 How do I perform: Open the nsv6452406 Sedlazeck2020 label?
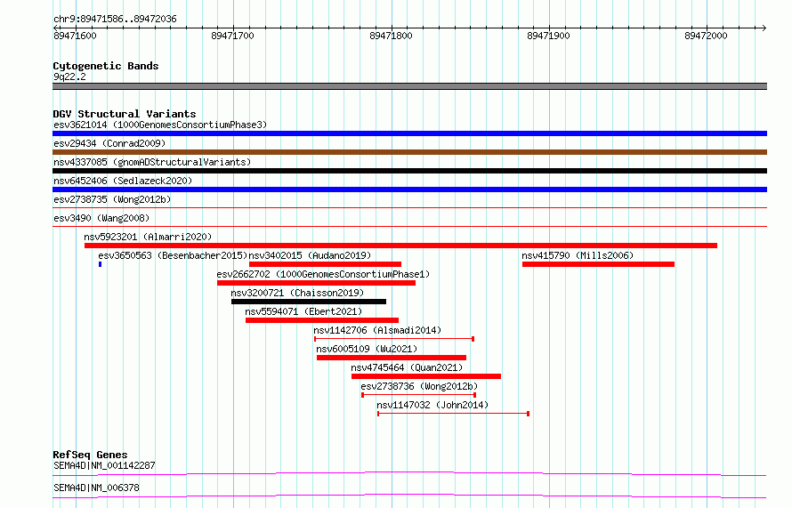123,181
